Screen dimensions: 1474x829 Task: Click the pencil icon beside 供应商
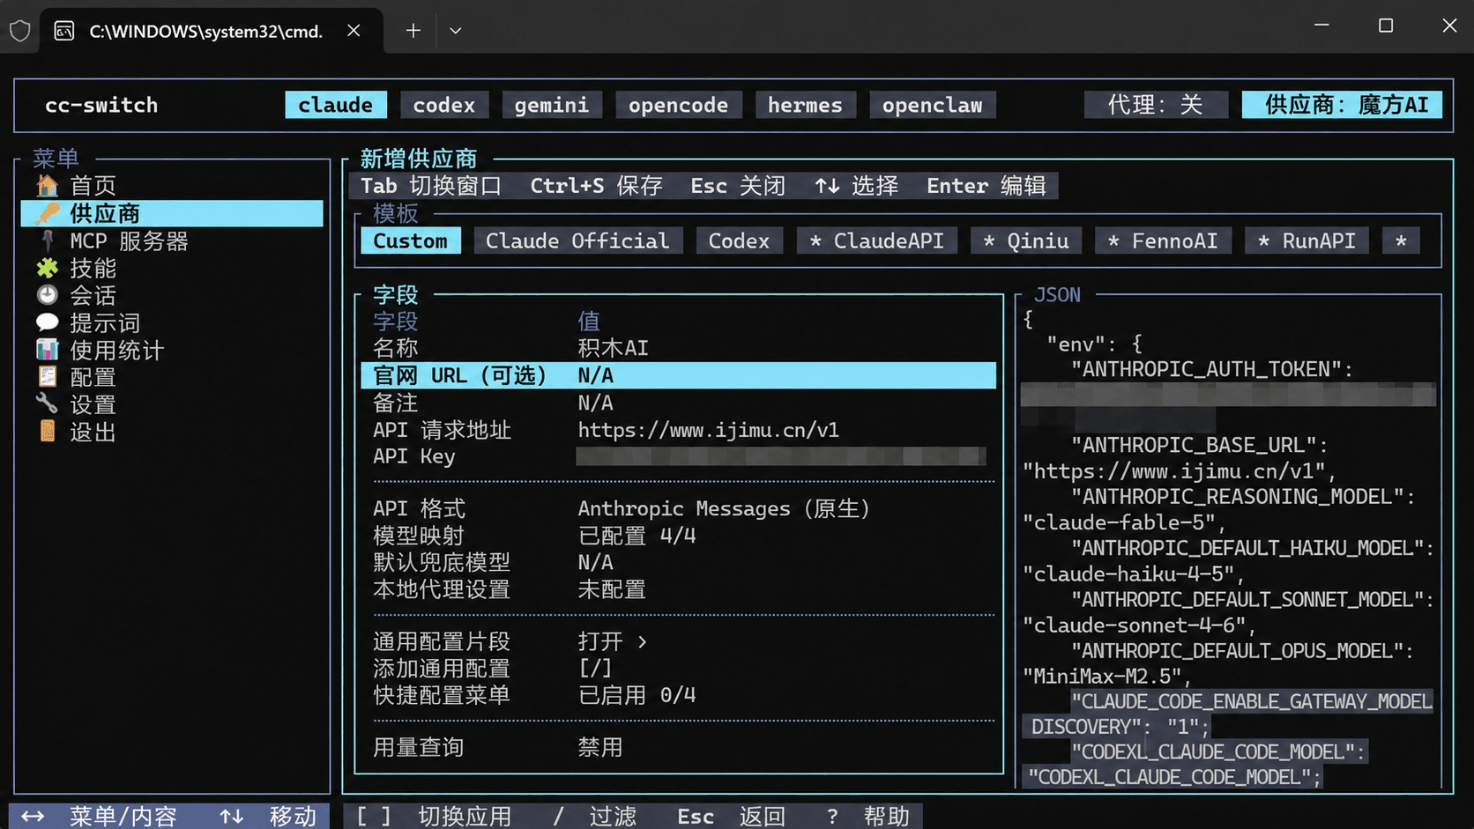(x=48, y=213)
